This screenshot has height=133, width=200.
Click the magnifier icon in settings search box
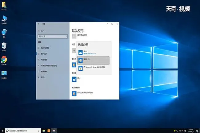66,37
